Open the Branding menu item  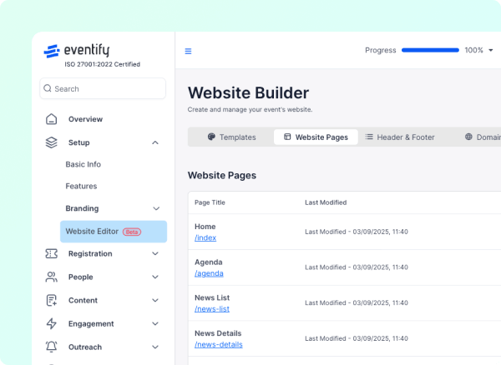pos(82,208)
